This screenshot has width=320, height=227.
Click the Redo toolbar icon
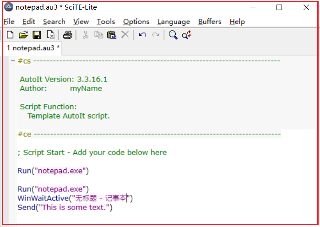coord(156,35)
